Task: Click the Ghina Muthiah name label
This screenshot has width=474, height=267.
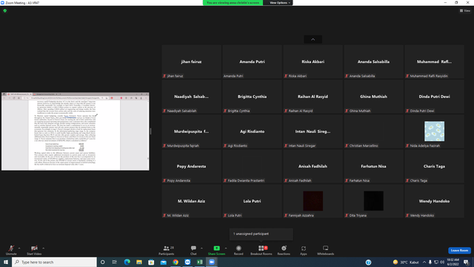Action: tap(373, 96)
